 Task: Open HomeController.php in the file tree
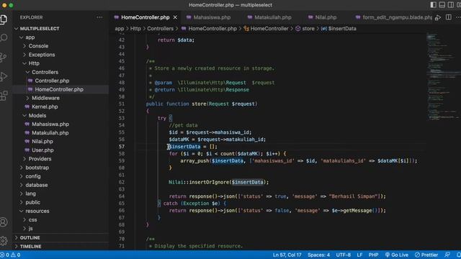pyautogui.click(x=59, y=89)
